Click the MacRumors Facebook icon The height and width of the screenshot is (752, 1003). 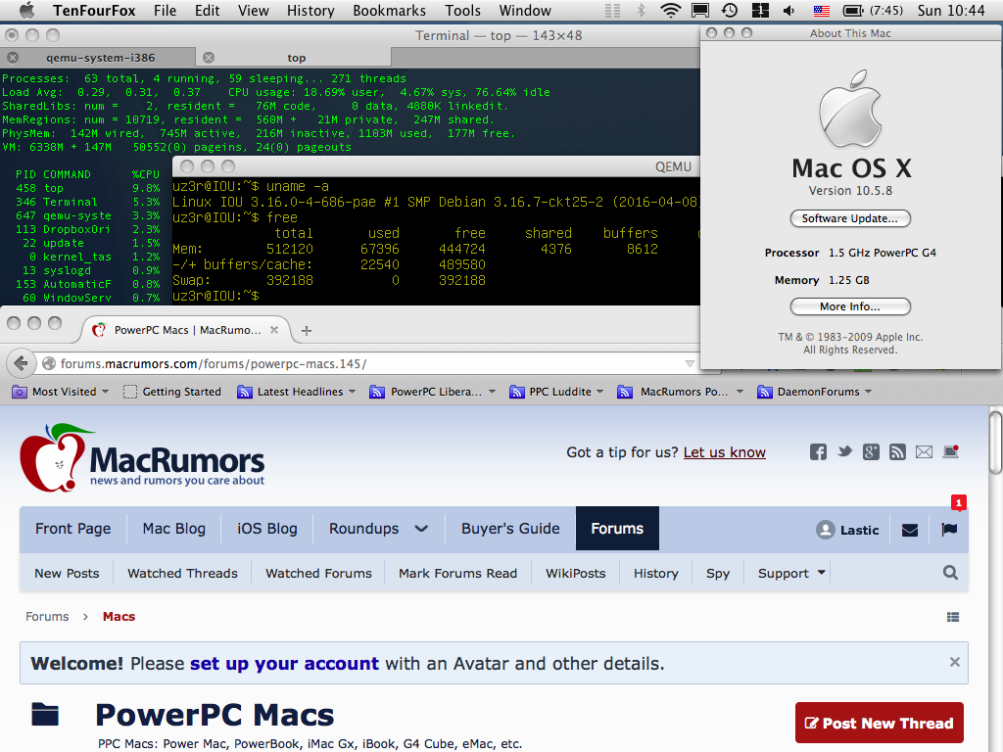point(818,452)
